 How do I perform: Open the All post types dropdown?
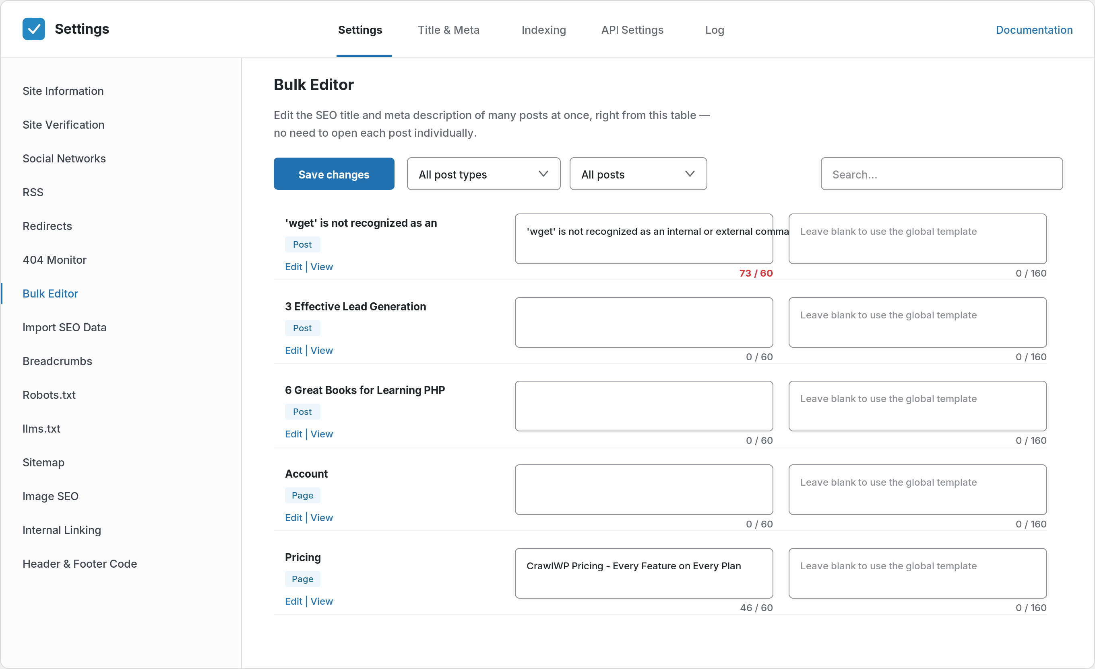[483, 174]
